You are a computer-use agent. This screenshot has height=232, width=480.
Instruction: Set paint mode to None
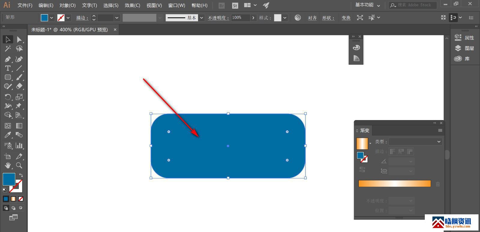tap(21, 199)
